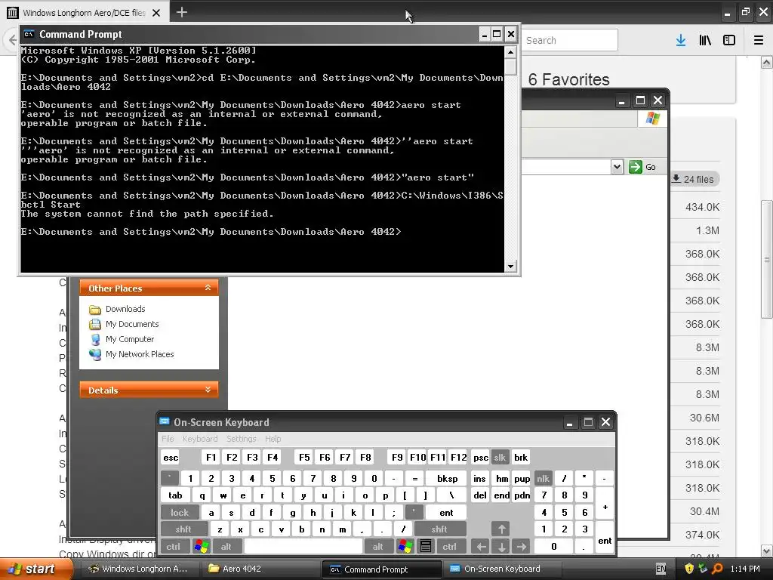Open the browser hamburger menu
The image size is (773, 580).
click(x=759, y=41)
